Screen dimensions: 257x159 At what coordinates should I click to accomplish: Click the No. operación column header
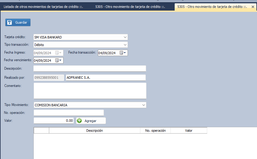[155, 131]
